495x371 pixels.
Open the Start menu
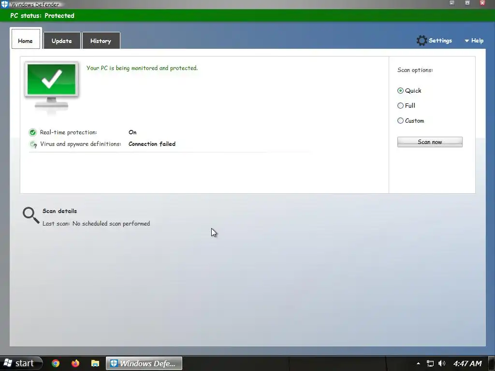(21, 363)
